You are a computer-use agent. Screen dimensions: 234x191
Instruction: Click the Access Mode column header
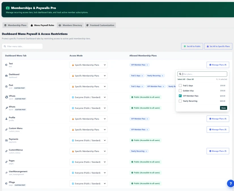(76, 56)
